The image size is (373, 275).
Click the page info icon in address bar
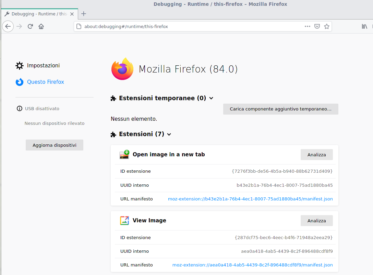tap(79, 26)
